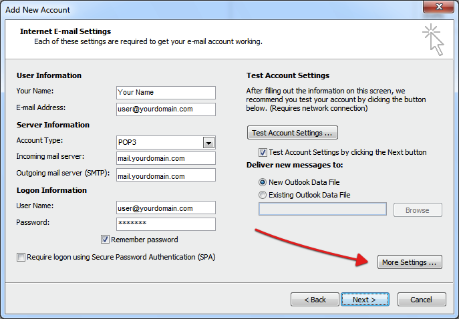Choose Existing Outlook Data File option
Screen dimensions: 459x319
(263, 195)
